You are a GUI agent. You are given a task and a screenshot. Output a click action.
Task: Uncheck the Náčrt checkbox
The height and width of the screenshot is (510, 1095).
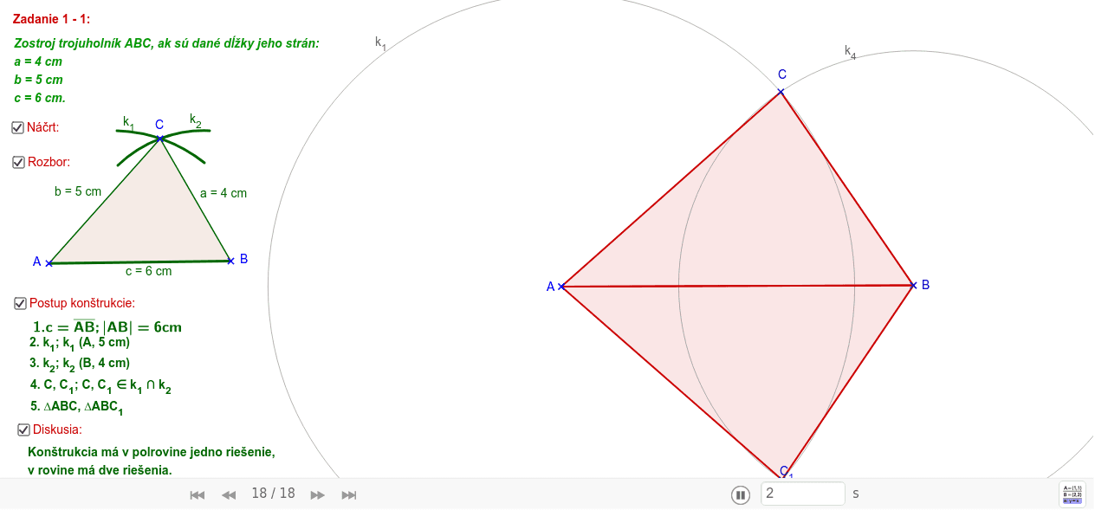[17, 127]
